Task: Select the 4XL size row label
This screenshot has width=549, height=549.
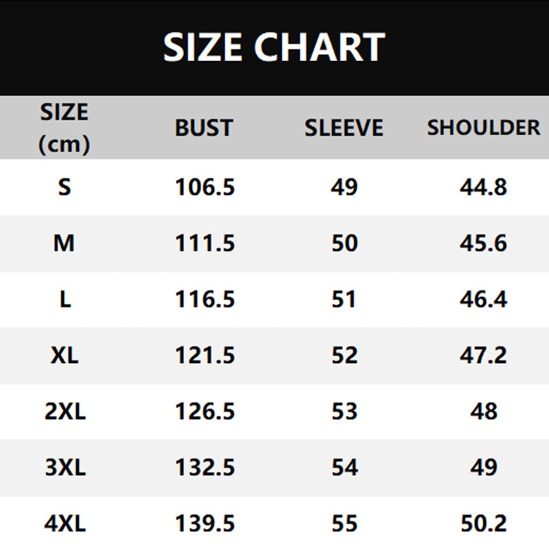Action: [x=65, y=524]
